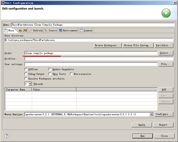Switch to the Common tab
Image resolution: width=178 pixels, height=142 pixels.
(x=86, y=31)
